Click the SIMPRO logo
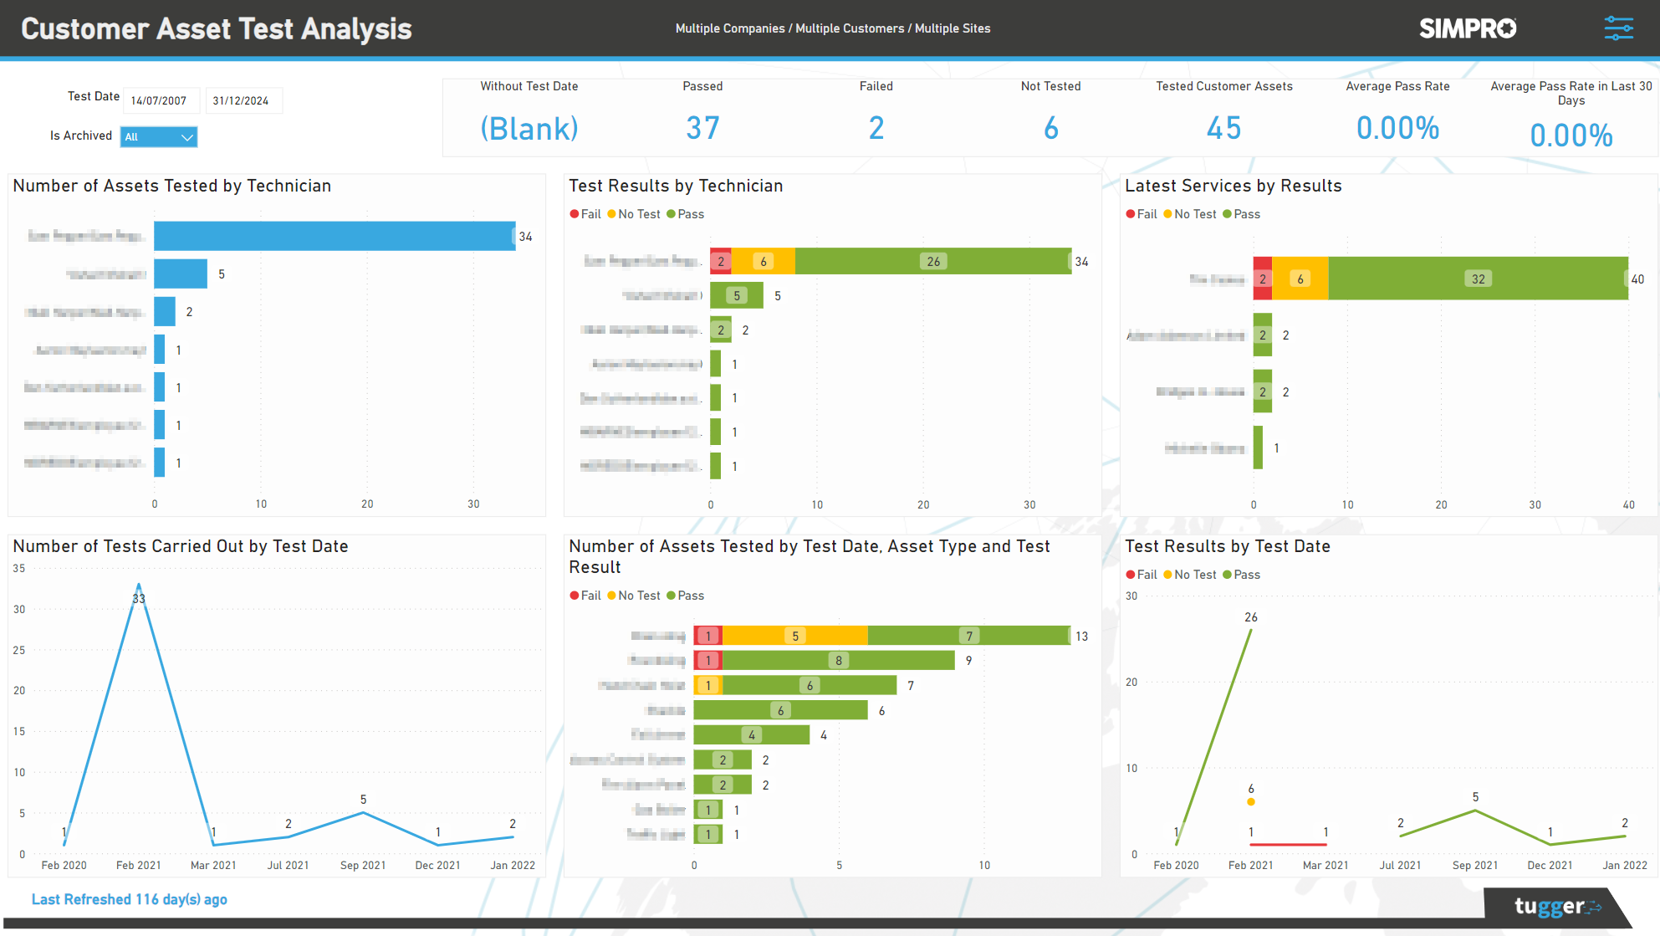The height and width of the screenshot is (936, 1660). (1468, 28)
